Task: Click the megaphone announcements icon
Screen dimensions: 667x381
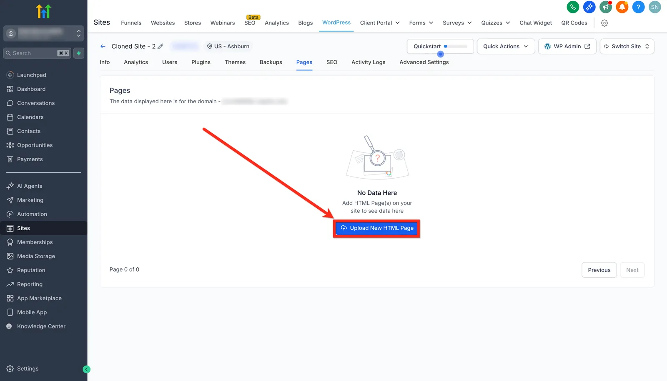Action: (x=606, y=7)
